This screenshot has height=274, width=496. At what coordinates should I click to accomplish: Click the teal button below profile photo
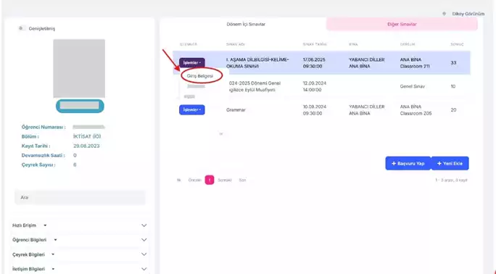click(x=80, y=106)
